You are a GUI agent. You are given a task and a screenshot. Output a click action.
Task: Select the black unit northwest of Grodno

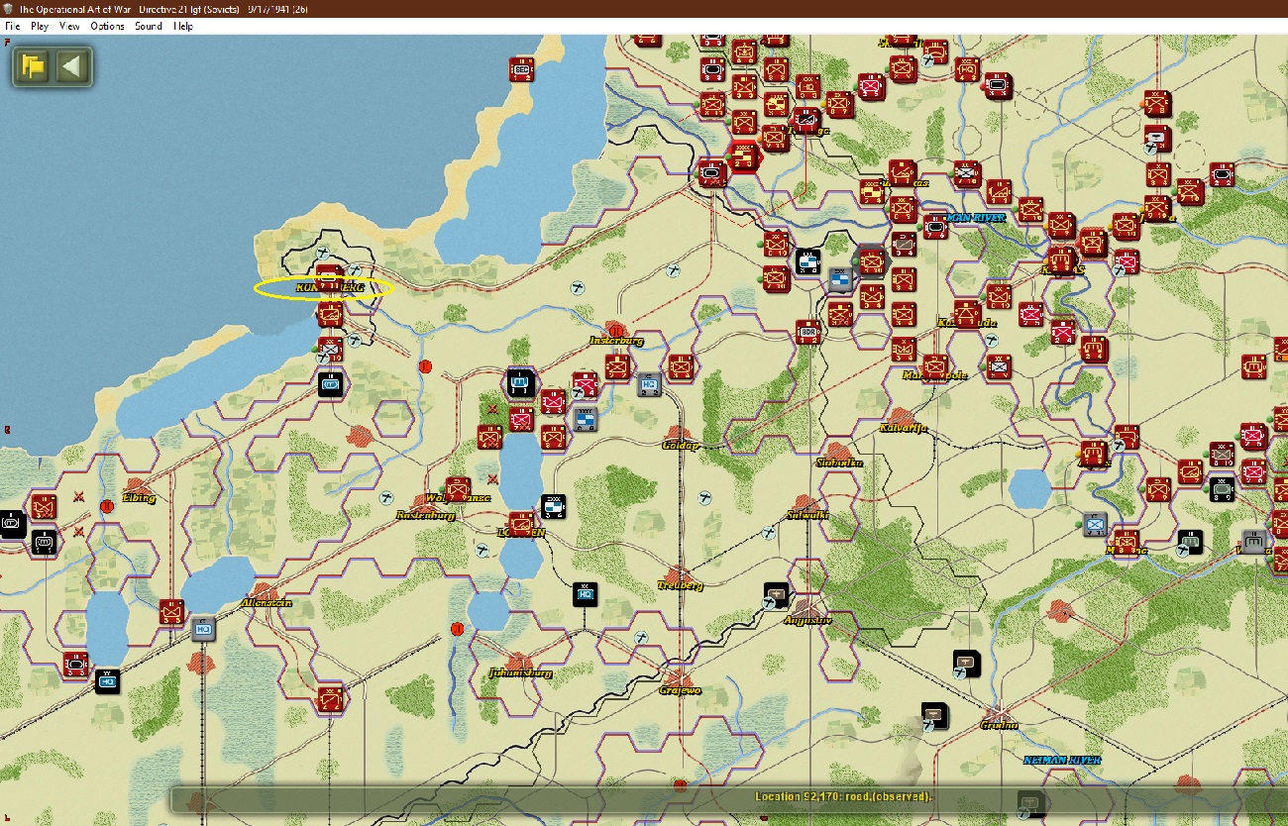coord(966,664)
